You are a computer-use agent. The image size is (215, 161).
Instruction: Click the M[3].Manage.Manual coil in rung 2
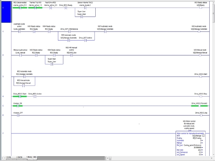pyautogui.click(x=200, y=55)
